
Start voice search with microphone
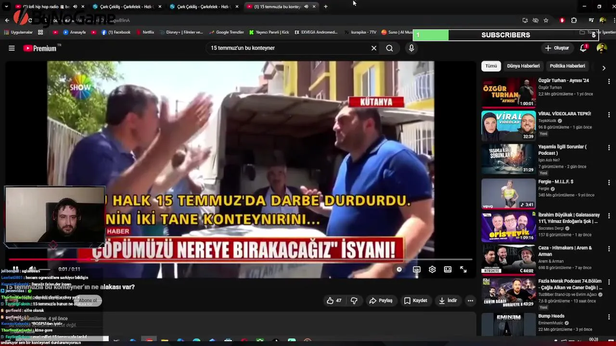[411, 48]
